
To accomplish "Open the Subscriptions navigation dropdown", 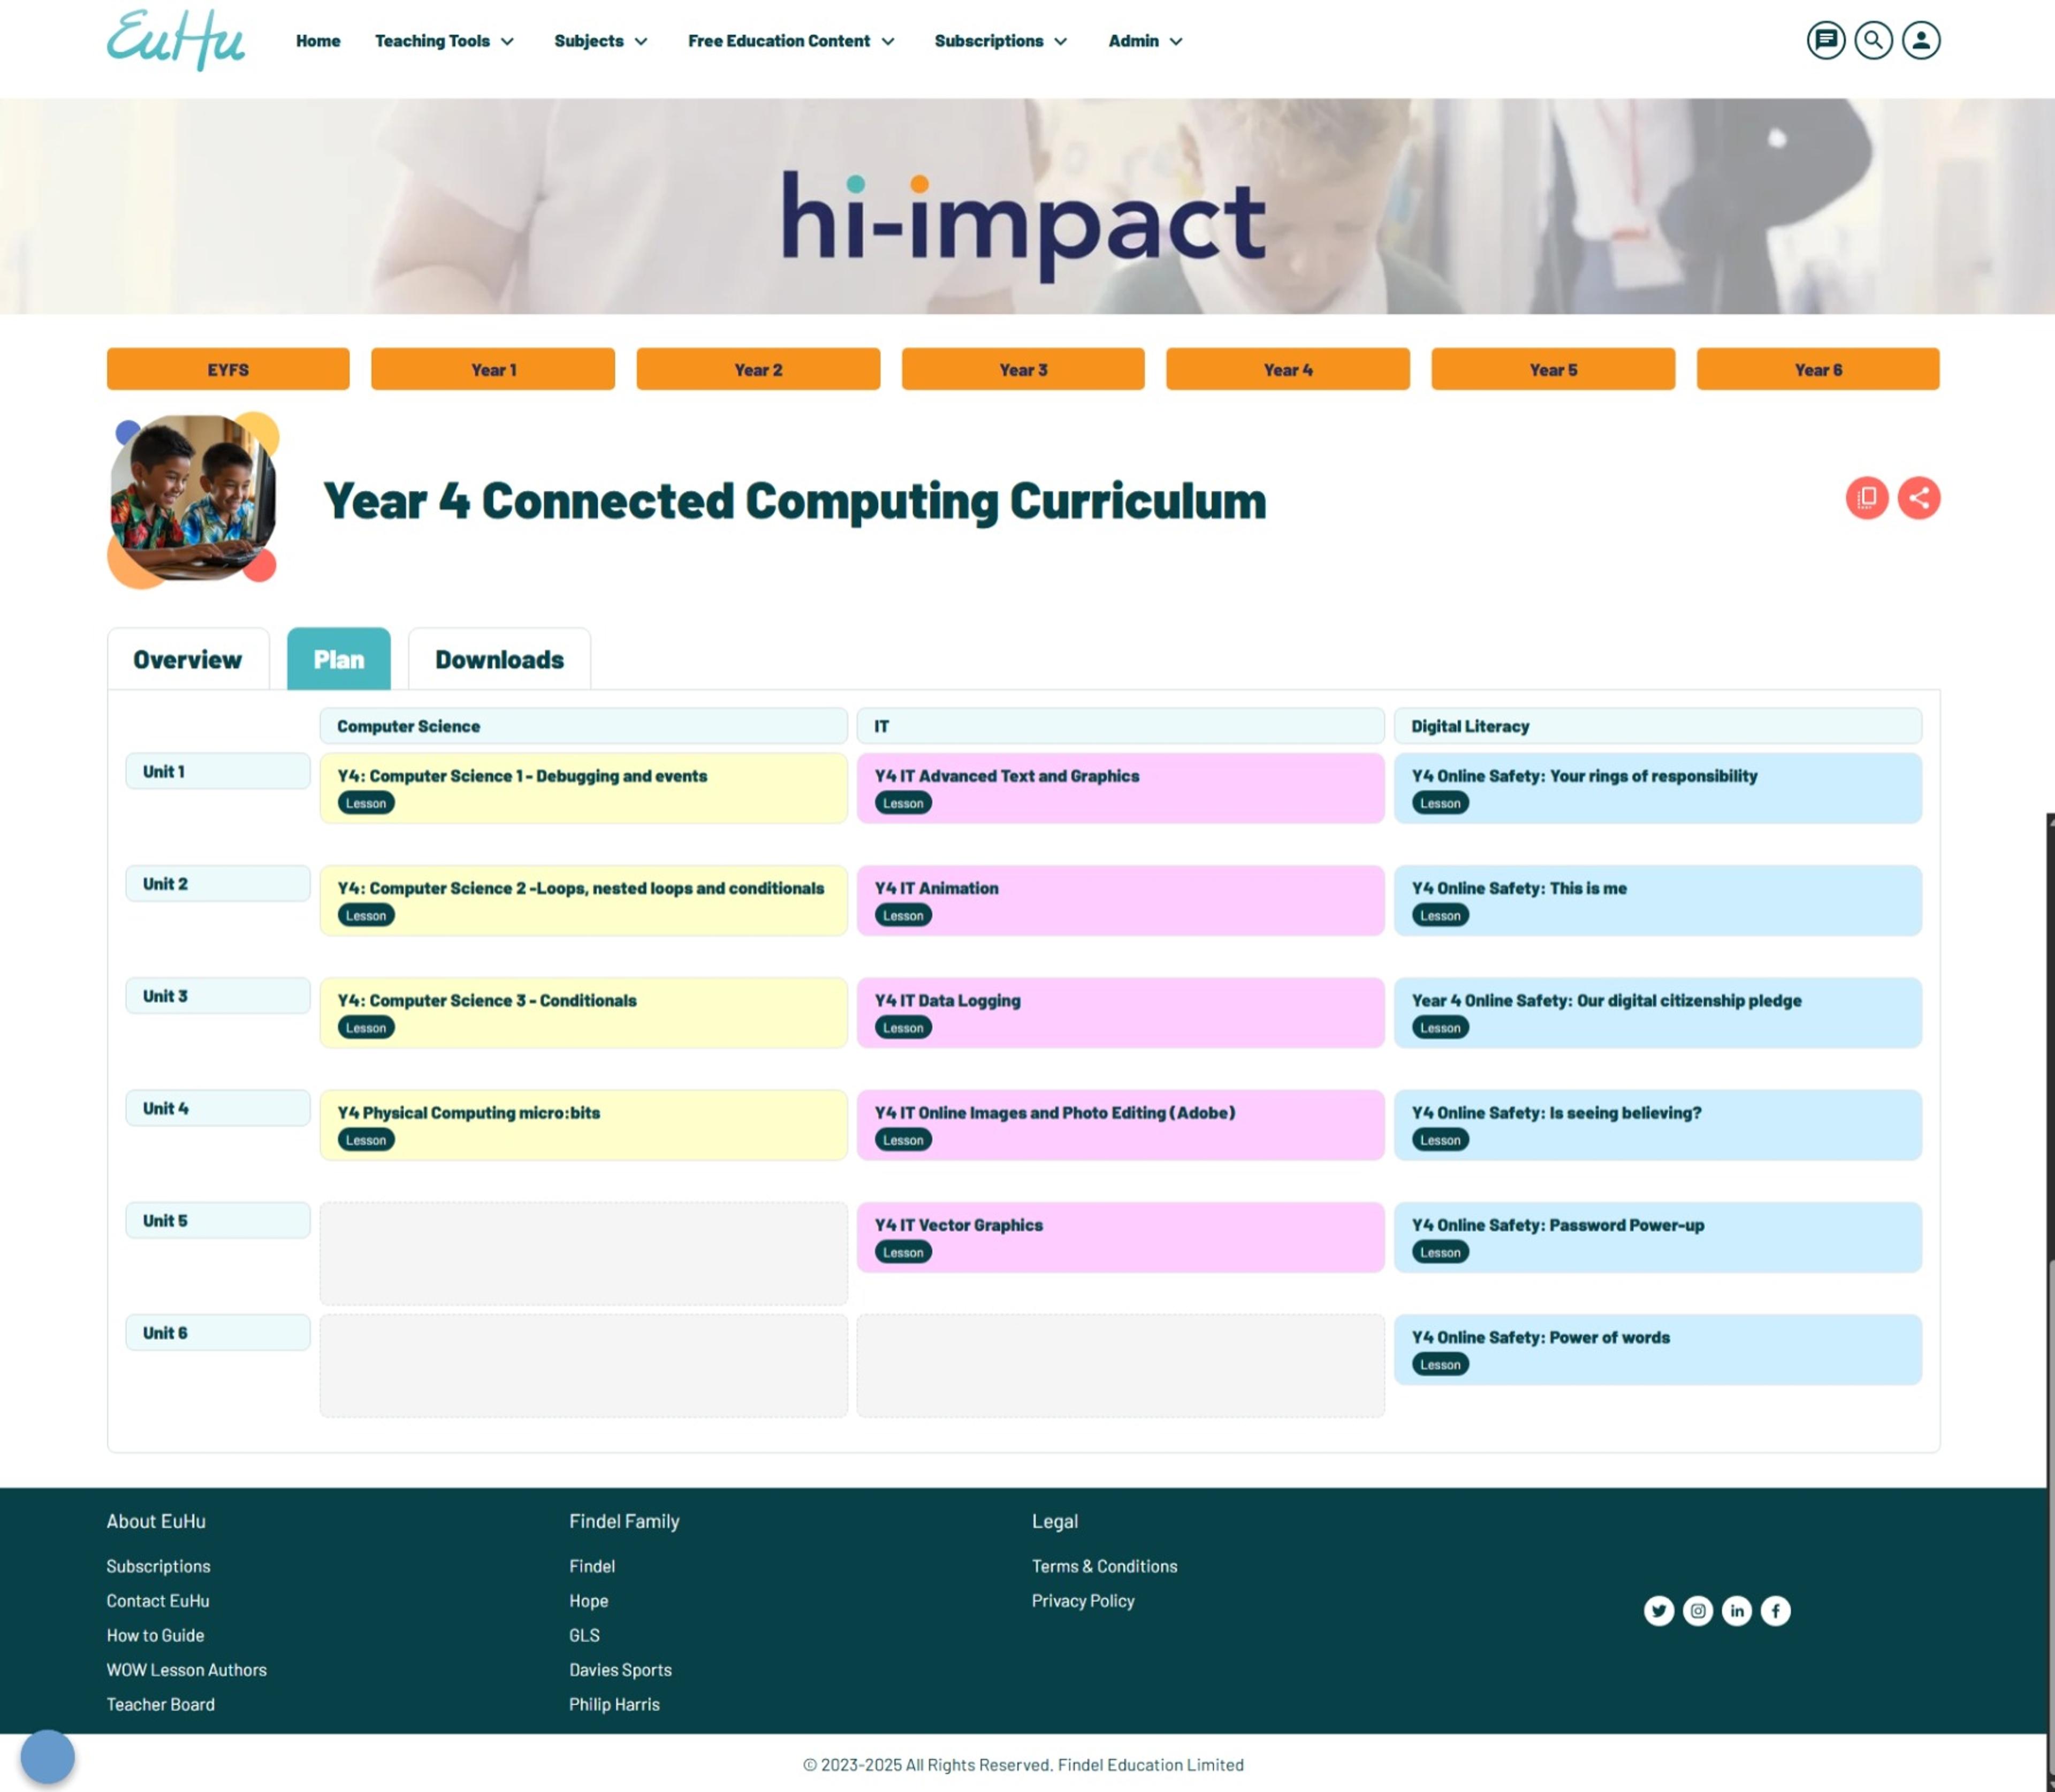I will click(x=1000, y=41).
